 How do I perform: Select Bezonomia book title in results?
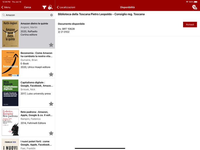click(36, 55)
